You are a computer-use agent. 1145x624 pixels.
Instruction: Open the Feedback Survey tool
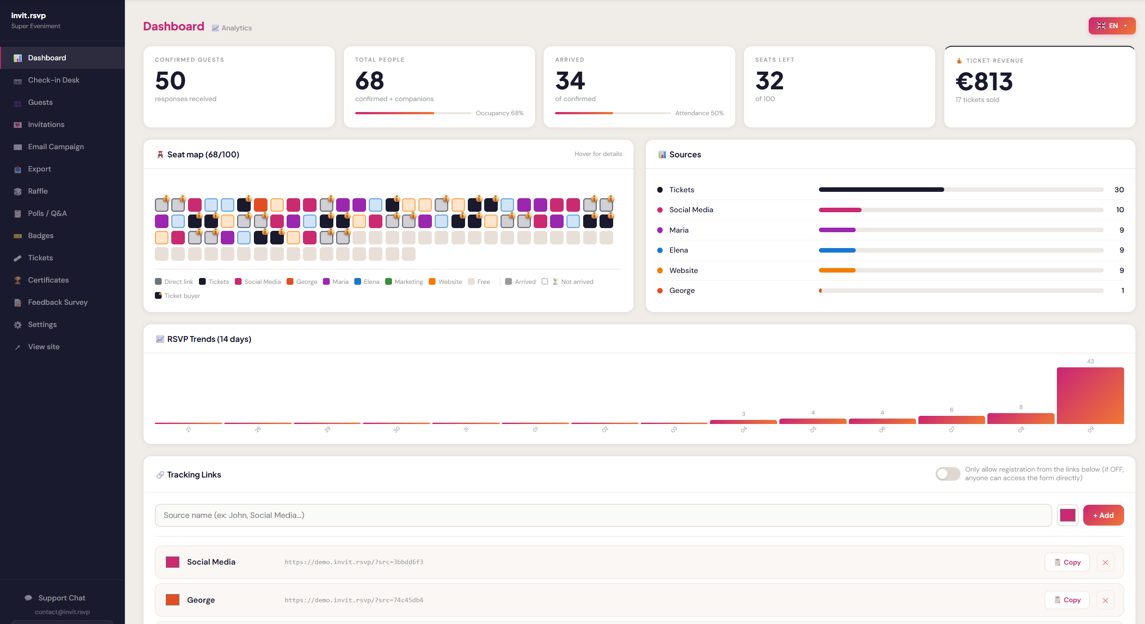(x=57, y=302)
